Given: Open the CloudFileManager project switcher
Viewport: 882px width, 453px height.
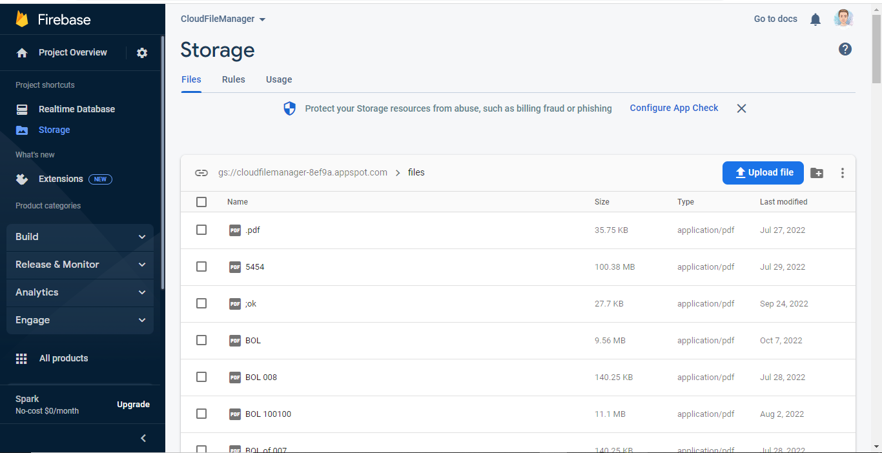Looking at the screenshot, I should [223, 19].
